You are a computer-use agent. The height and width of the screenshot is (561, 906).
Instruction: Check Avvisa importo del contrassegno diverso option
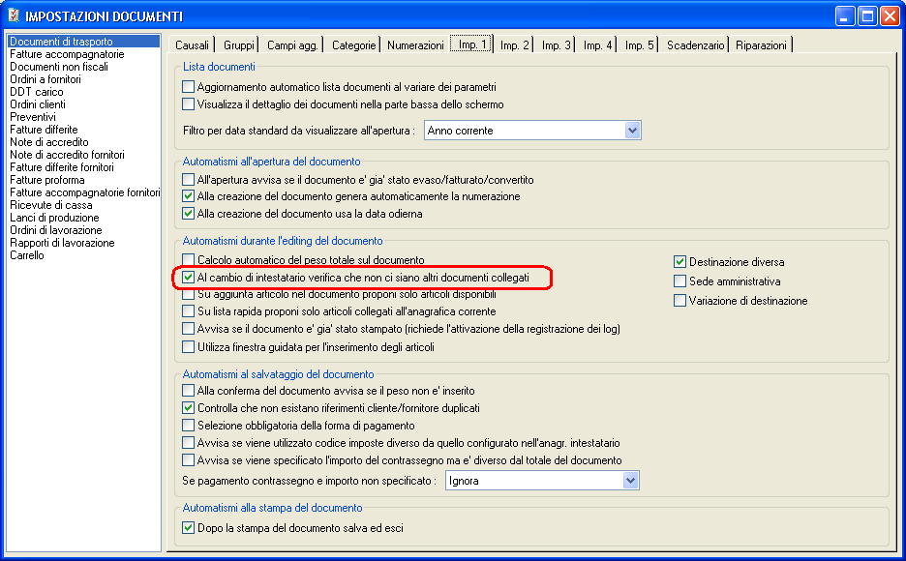(x=189, y=460)
